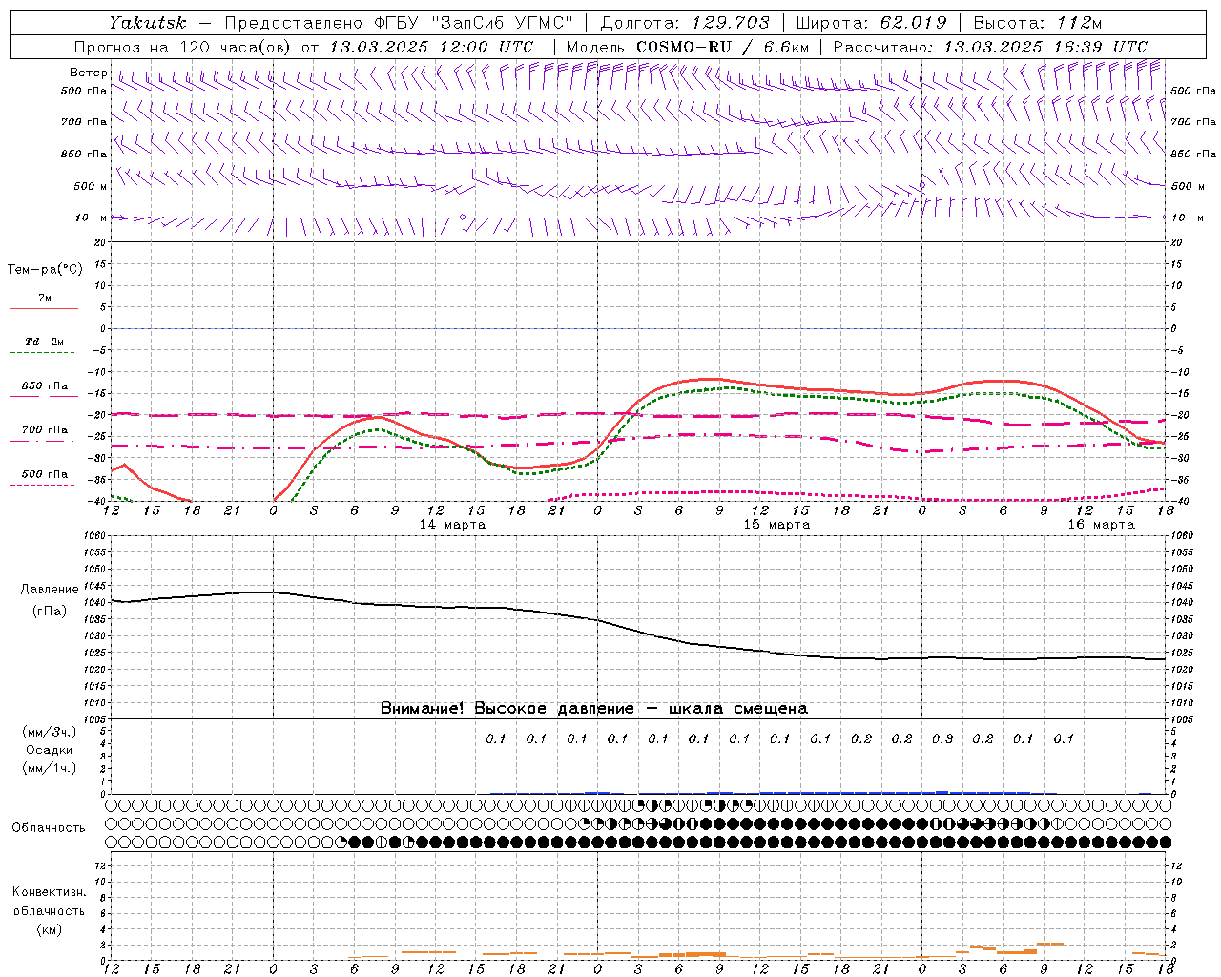Click the "700 гПа" temperature legend entry with dash-dot line

point(45,429)
